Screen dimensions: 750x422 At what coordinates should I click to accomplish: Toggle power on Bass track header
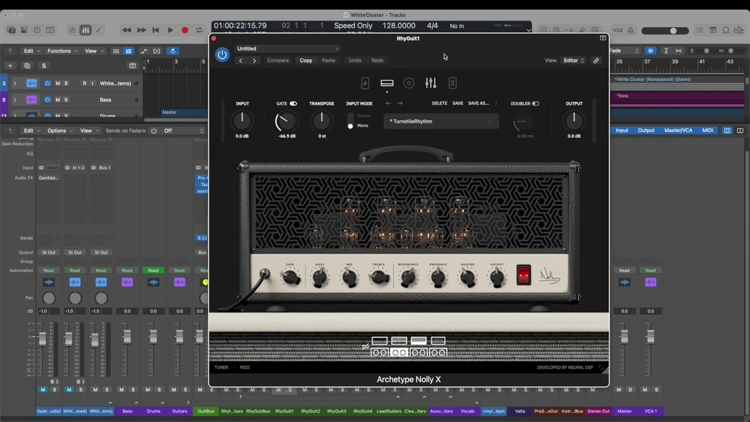click(47, 100)
